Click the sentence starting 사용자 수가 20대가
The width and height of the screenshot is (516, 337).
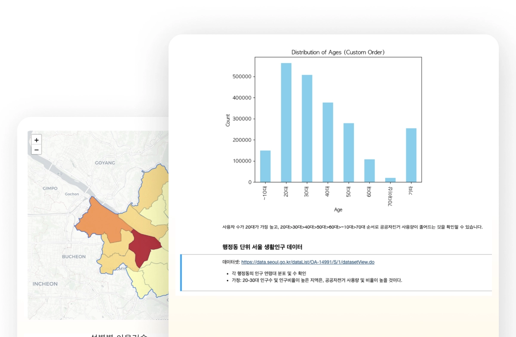(352, 227)
